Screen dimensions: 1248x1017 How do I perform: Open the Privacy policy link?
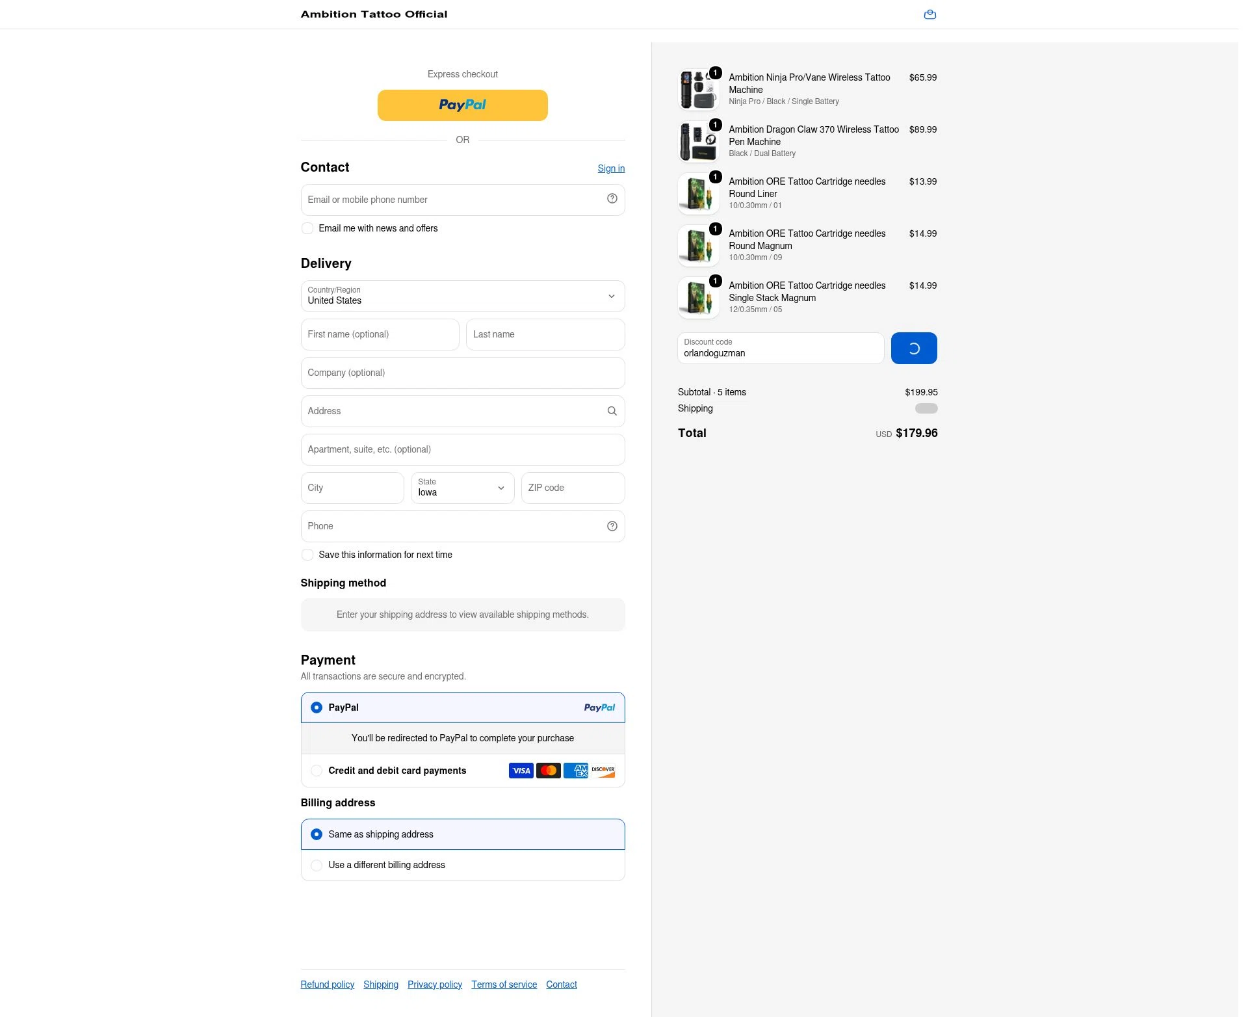[x=435, y=984]
